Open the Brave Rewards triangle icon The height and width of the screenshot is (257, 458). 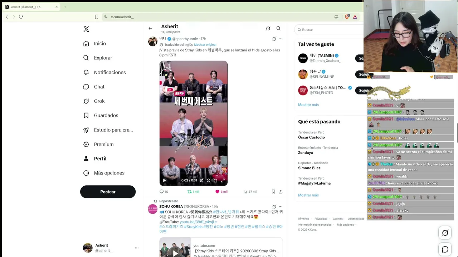click(355, 17)
